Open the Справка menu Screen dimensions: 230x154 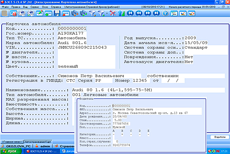click(56, 7)
